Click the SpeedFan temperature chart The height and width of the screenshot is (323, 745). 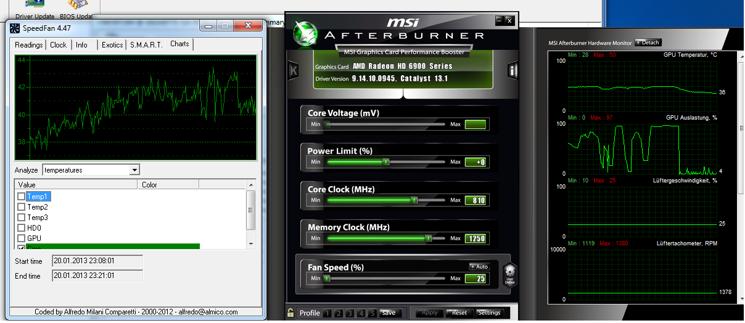pos(135,108)
